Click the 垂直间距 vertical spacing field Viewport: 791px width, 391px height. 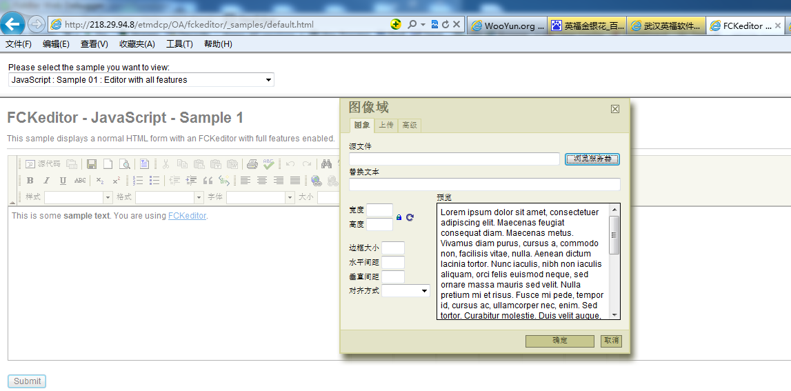(x=393, y=277)
